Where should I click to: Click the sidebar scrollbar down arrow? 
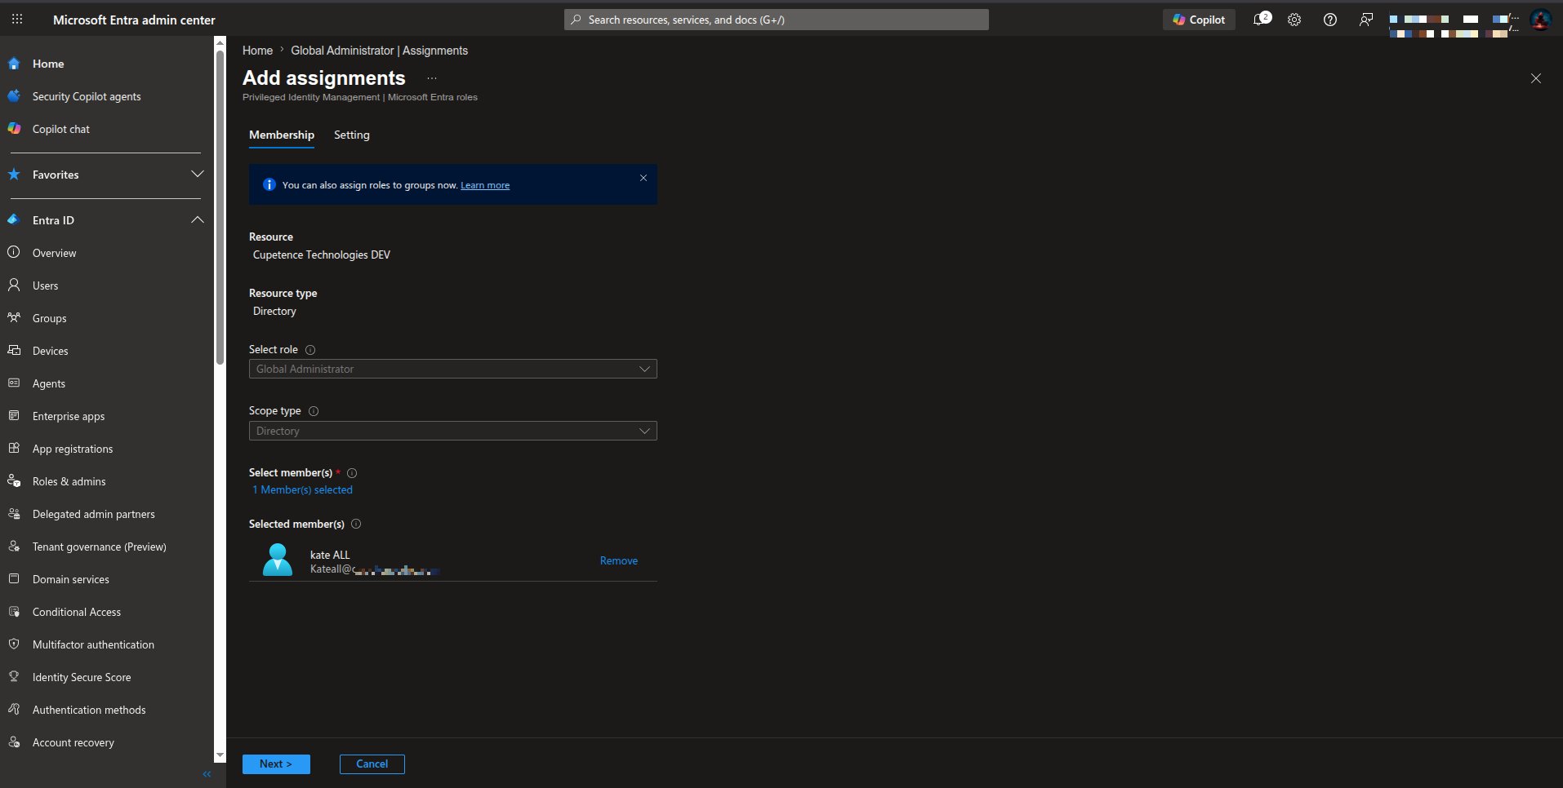pyautogui.click(x=220, y=756)
